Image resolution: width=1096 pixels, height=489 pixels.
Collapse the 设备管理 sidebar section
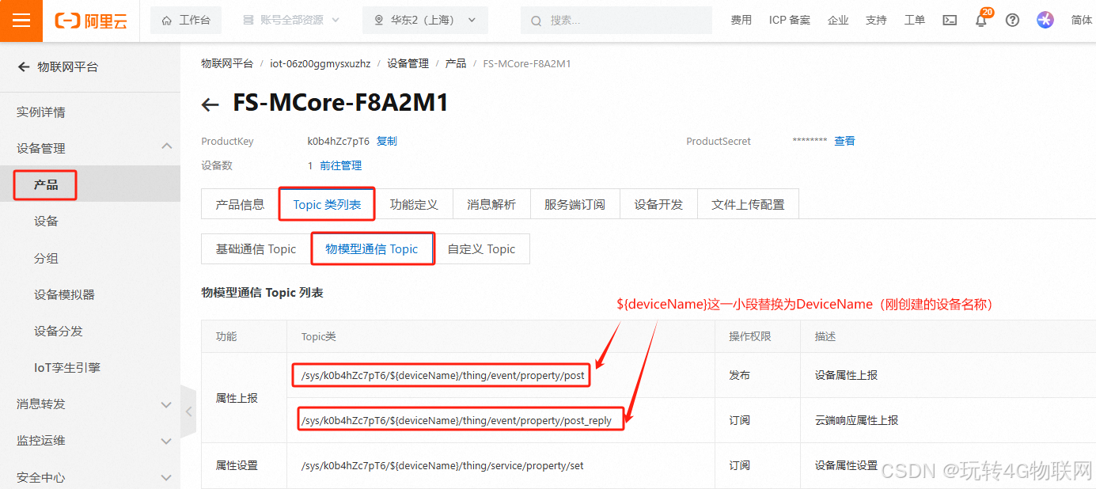tap(166, 147)
